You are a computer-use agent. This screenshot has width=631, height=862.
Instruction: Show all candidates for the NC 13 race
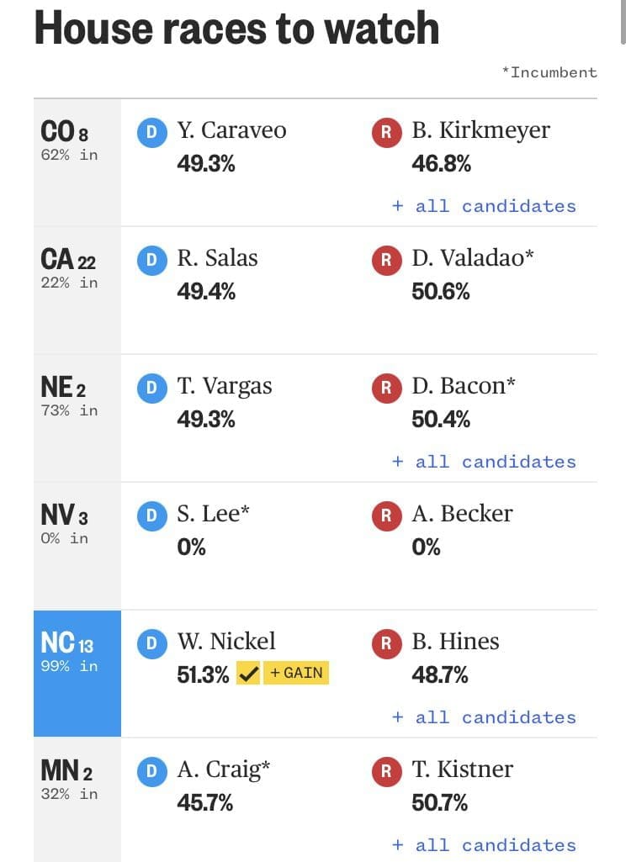coord(484,717)
